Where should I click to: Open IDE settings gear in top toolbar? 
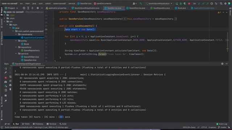[x=225, y=4]
